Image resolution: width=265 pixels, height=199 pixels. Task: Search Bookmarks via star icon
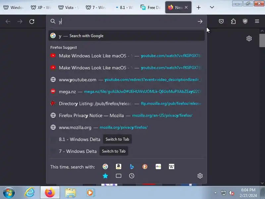tap(105, 176)
